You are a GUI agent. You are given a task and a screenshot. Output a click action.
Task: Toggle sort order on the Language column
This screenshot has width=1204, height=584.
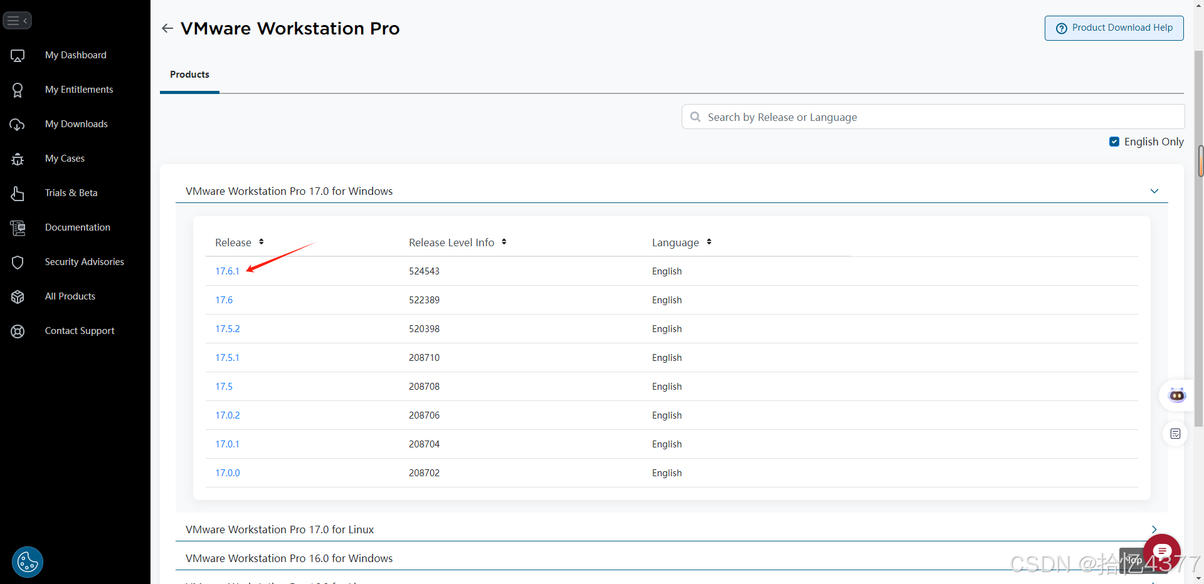[709, 241]
